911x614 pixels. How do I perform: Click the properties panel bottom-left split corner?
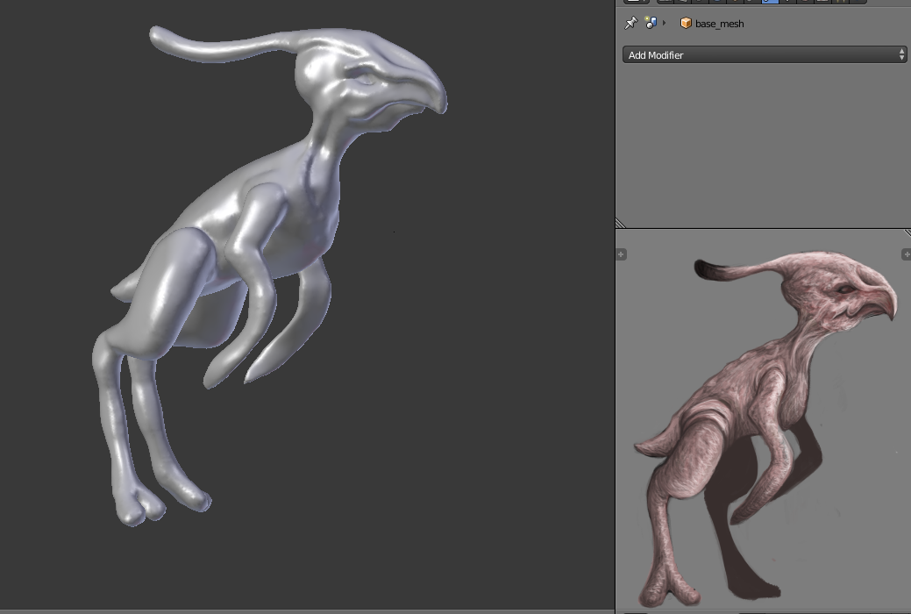coord(621,224)
